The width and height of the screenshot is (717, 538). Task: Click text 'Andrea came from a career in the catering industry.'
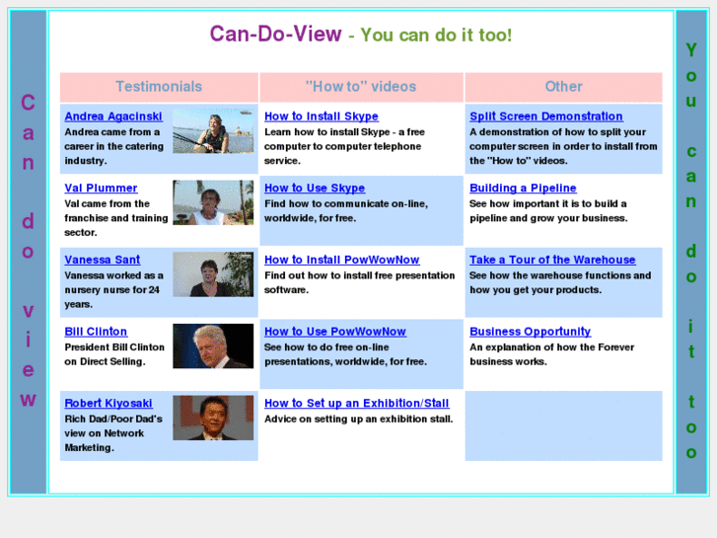(x=113, y=146)
